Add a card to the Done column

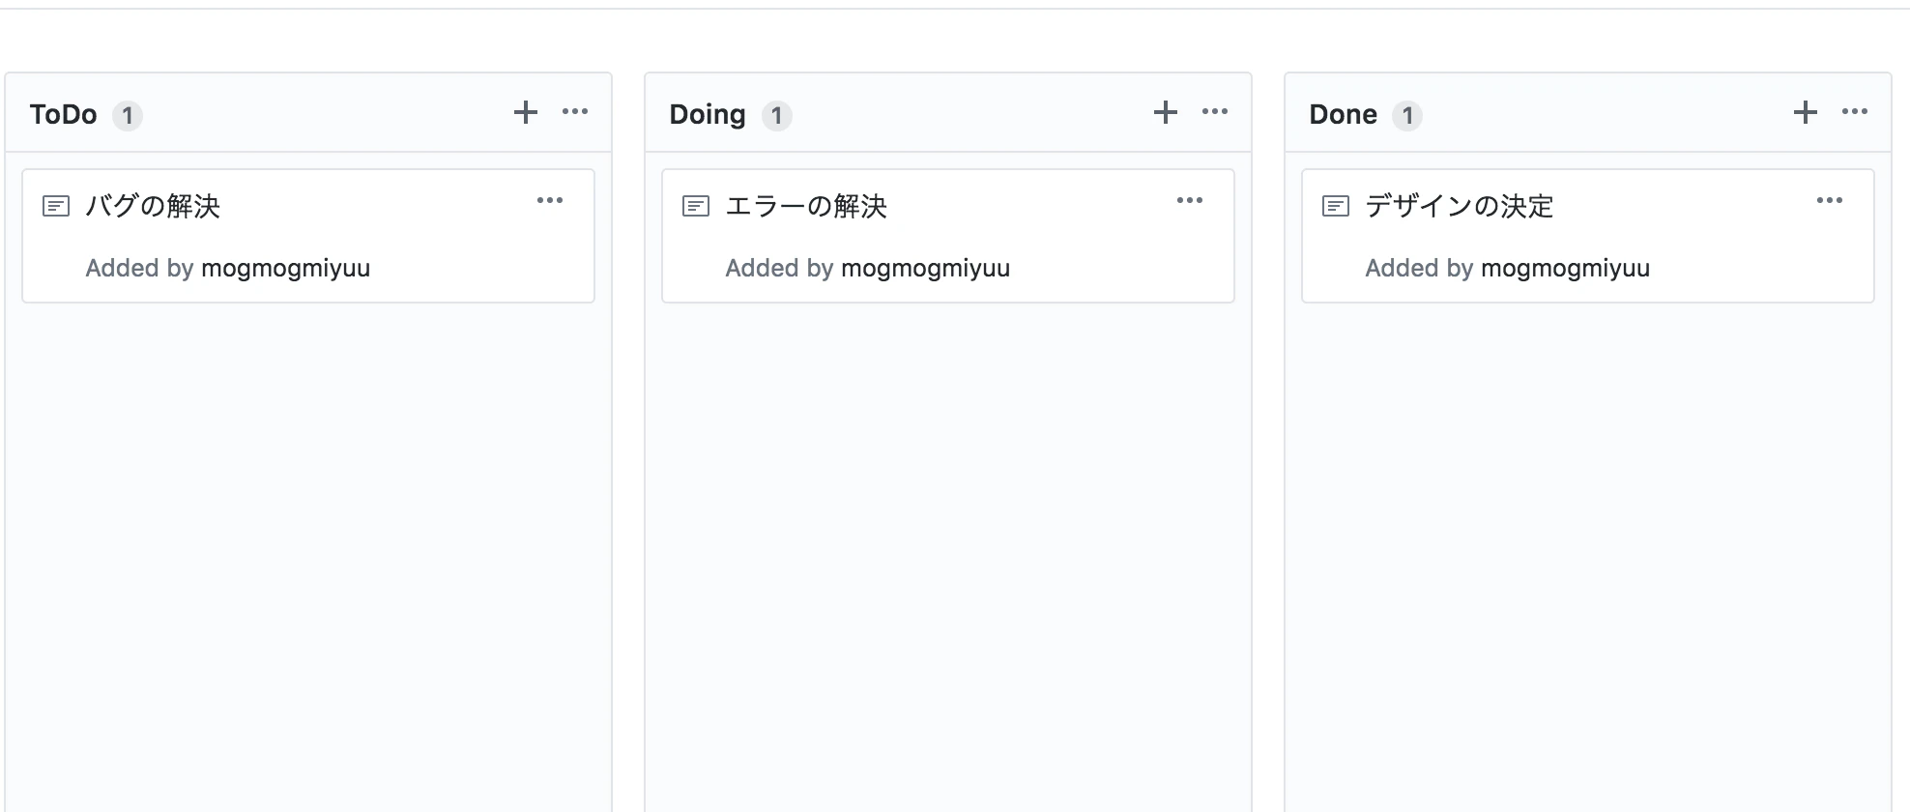(x=1806, y=112)
